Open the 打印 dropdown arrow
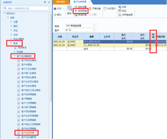 [x=64, y=9]
